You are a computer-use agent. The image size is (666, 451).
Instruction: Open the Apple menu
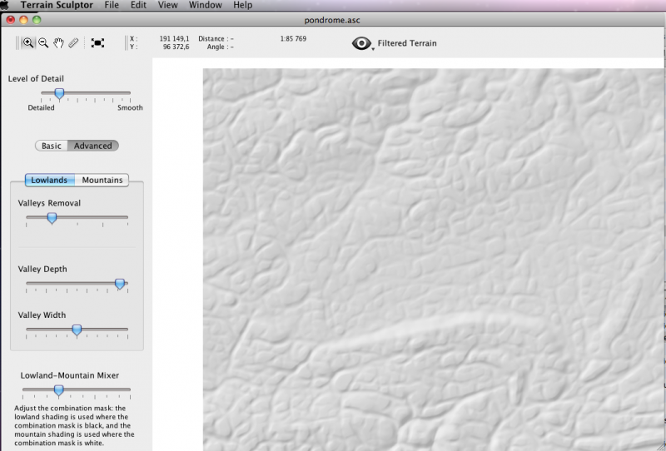[5, 5]
